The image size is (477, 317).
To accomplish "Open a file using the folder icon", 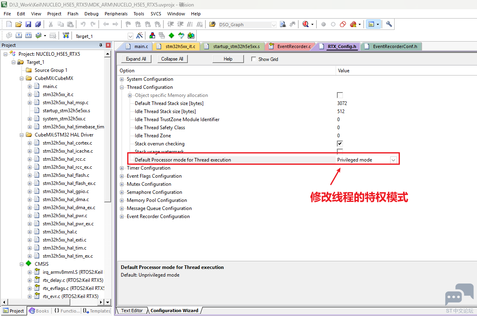I will [x=19, y=24].
